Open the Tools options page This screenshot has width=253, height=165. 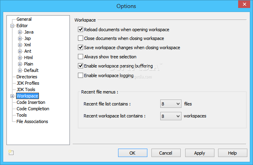click(22, 115)
